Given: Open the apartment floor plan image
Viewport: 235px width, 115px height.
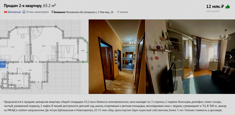Looking at the screenshot, I should (x=44, y=57).
